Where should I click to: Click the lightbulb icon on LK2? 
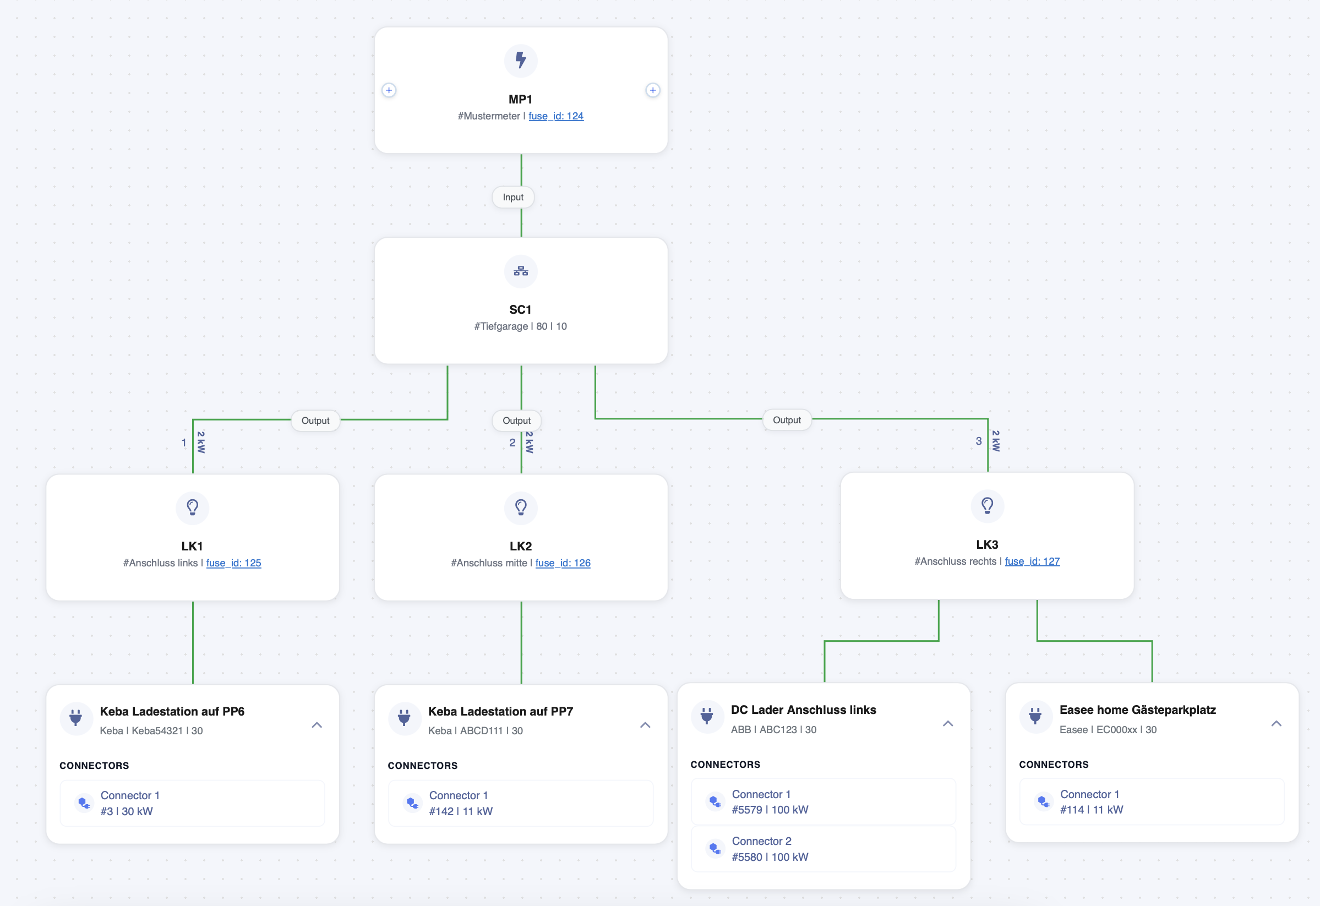520,507
